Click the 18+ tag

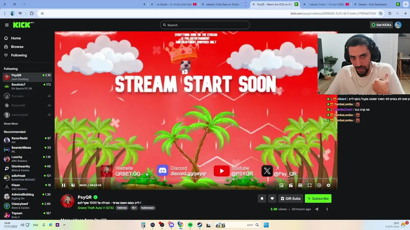134,208
